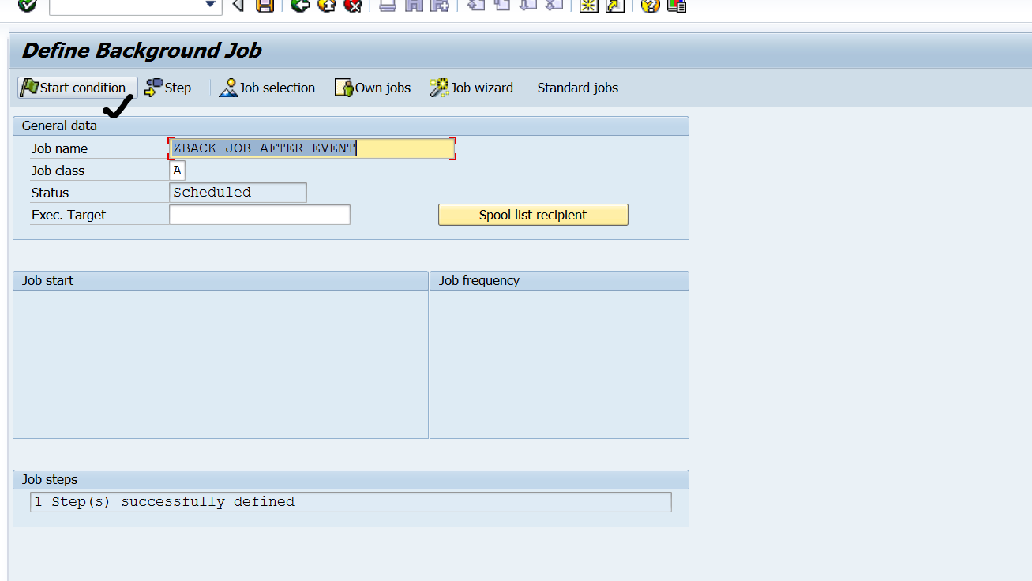Click the 'General data' group header
Image resolution: width=1032 pixels, height=581 pixels.
tap(59, 126)
